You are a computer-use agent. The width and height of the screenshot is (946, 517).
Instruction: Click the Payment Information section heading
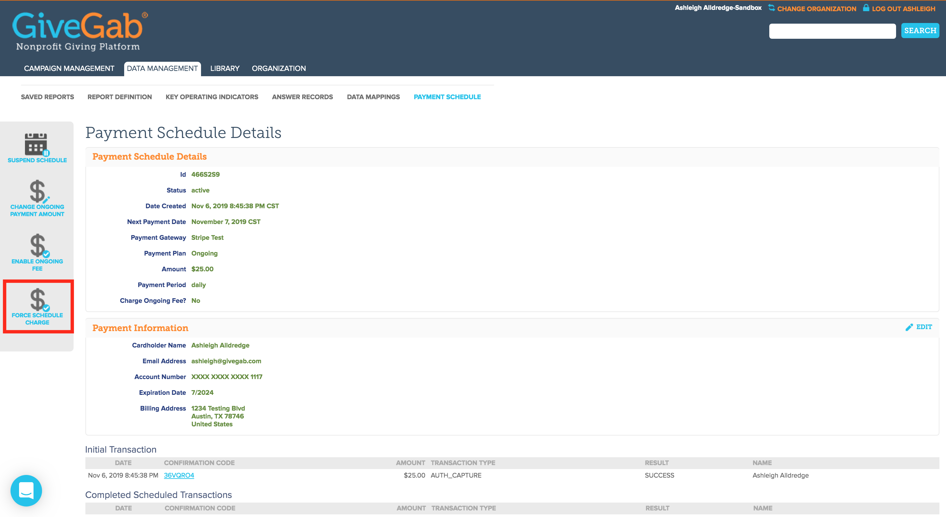point(140,328)
